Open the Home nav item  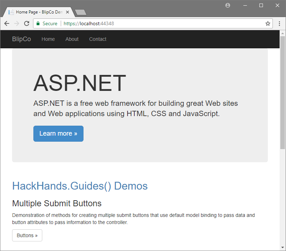[x=48, y=39]
